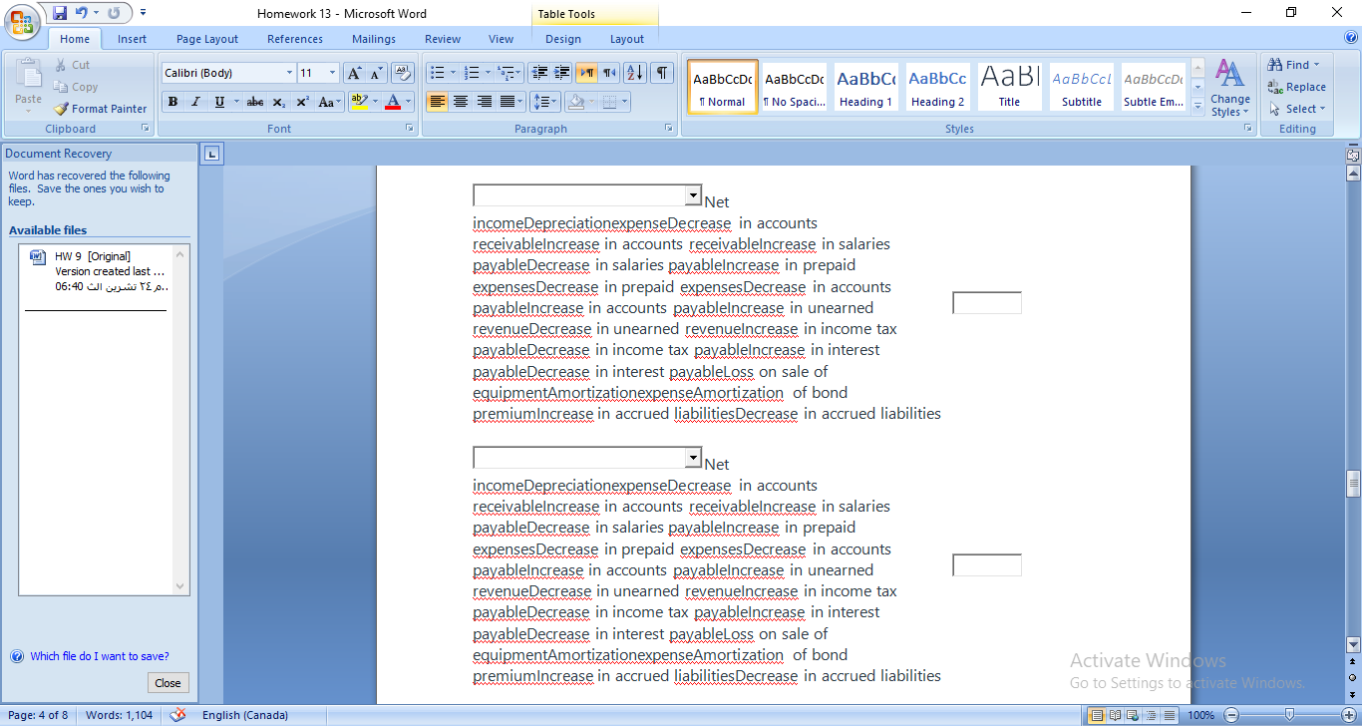
Task: Toggle Left-to-Right text direction
Action: point(586,73)
